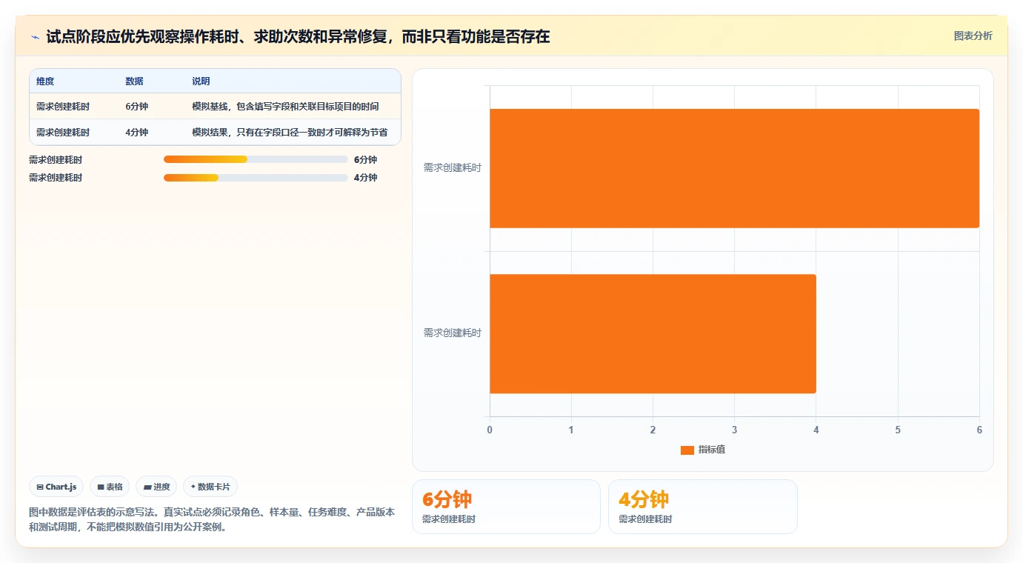The image size is (1023, 563).
Task: Click the table description starting with 模拟基线
Action: 285,107
